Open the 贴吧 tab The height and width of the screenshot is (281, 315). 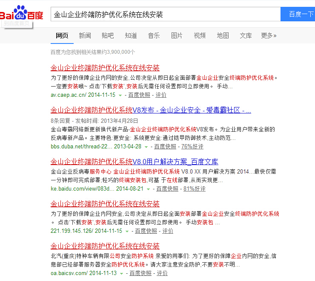point(108,36)
